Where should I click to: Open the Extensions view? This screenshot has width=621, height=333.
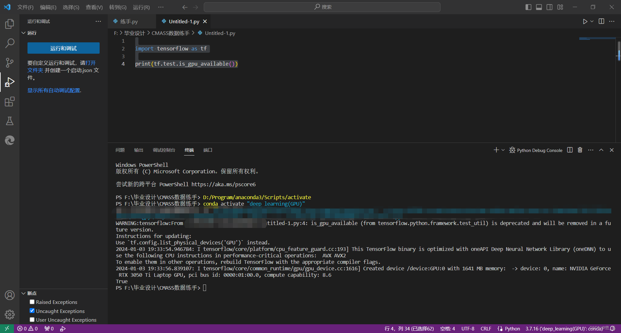click(x=9, y=102)
